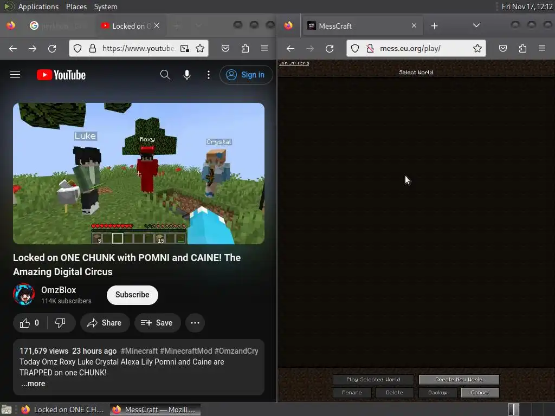Open the OmzBlox channel name link

(59, 290)
